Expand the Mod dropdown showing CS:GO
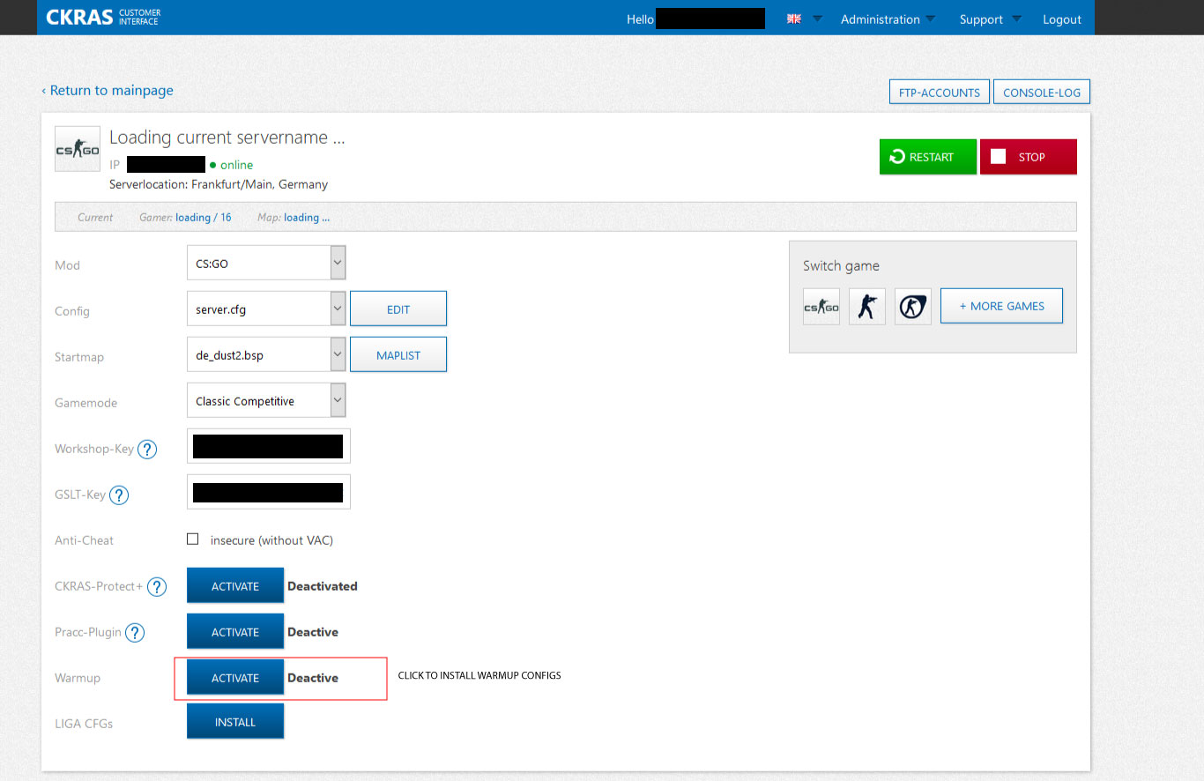This screenshot has height=781, width=1204. 266,263
